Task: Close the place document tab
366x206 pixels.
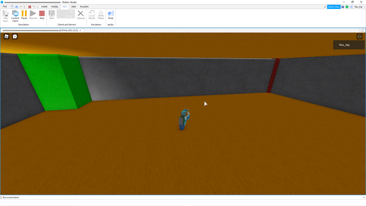Action: coord(80,30)
